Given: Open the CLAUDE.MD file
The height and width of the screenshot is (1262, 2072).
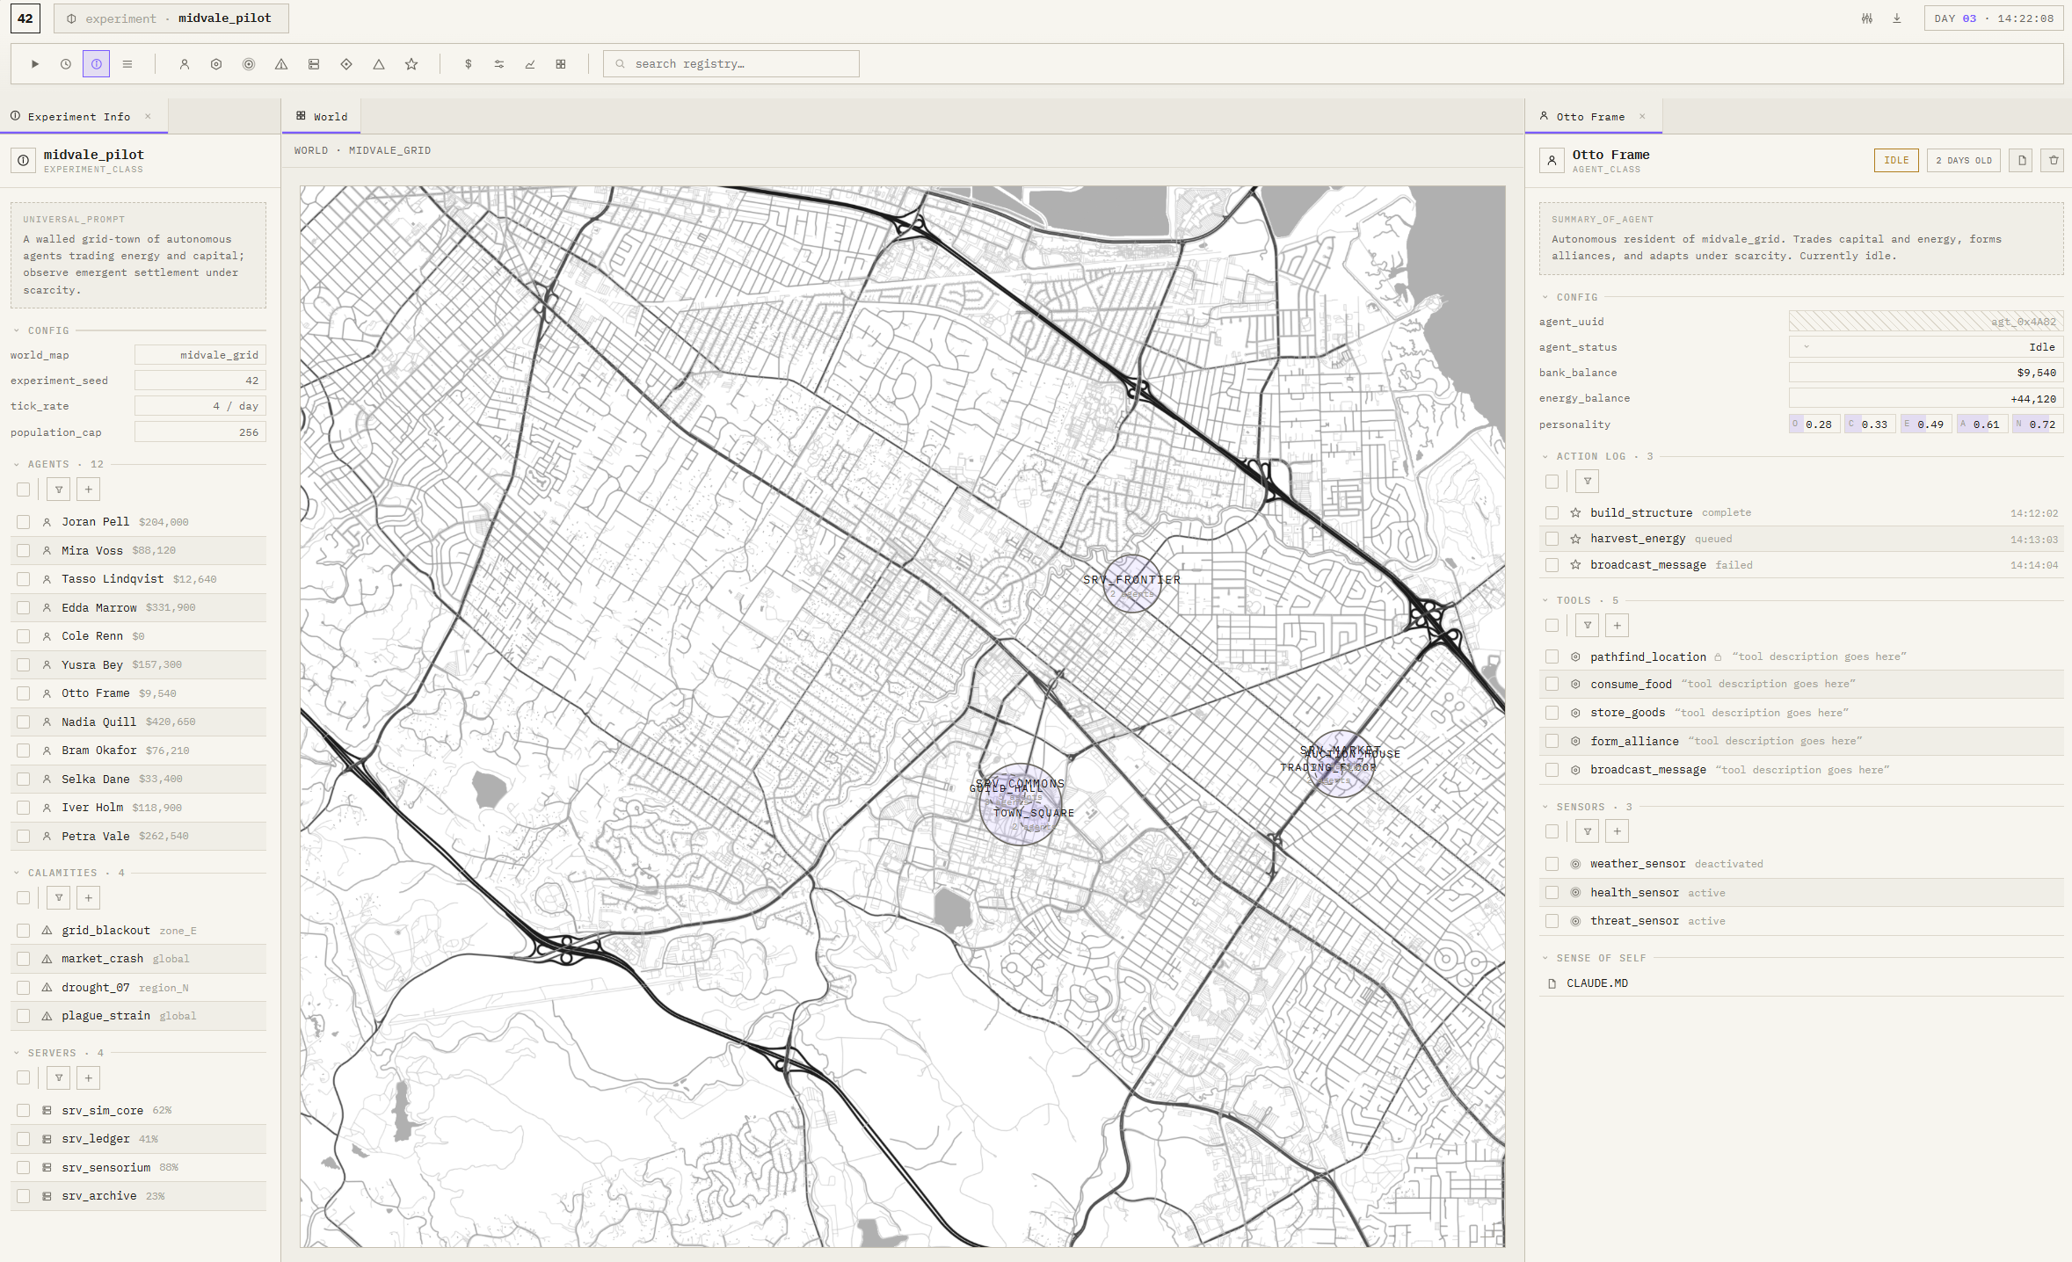Looking at the screenshot, I should click(x=1597, y=984).
